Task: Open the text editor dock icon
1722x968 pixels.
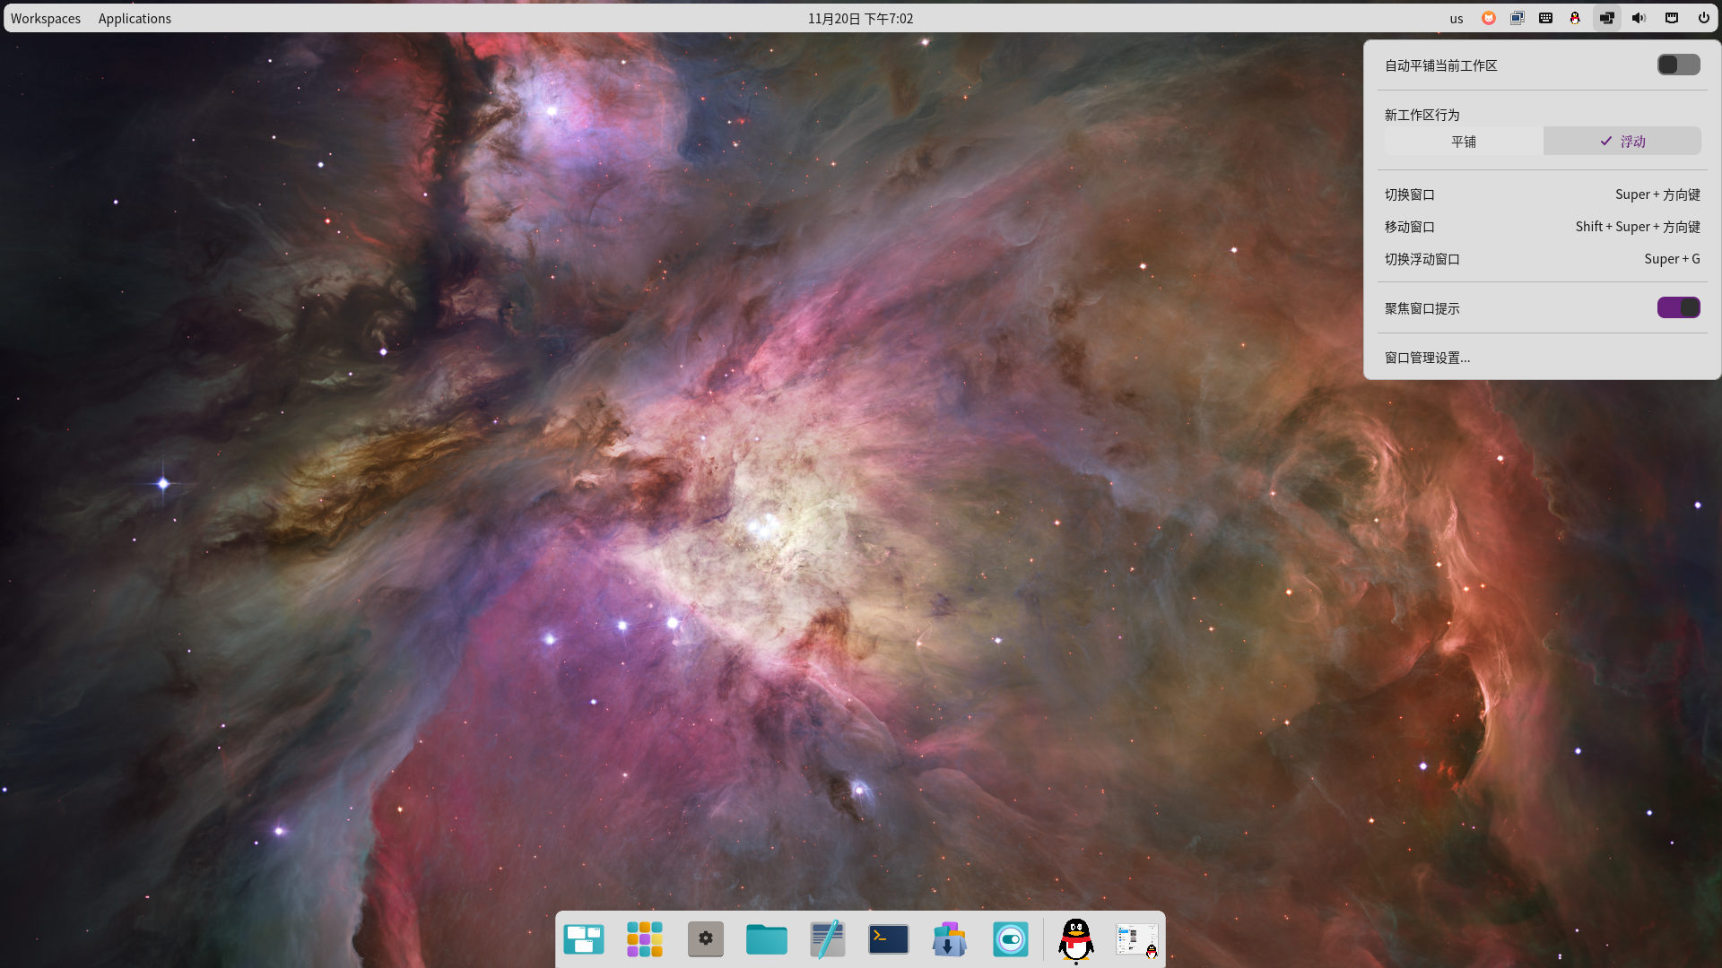Action: pos(827,939)
